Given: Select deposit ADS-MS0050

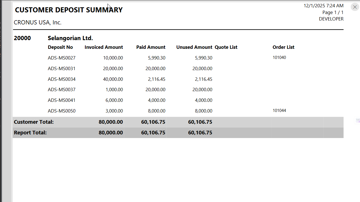Looking at the screenshot, I should pos(62,111).
